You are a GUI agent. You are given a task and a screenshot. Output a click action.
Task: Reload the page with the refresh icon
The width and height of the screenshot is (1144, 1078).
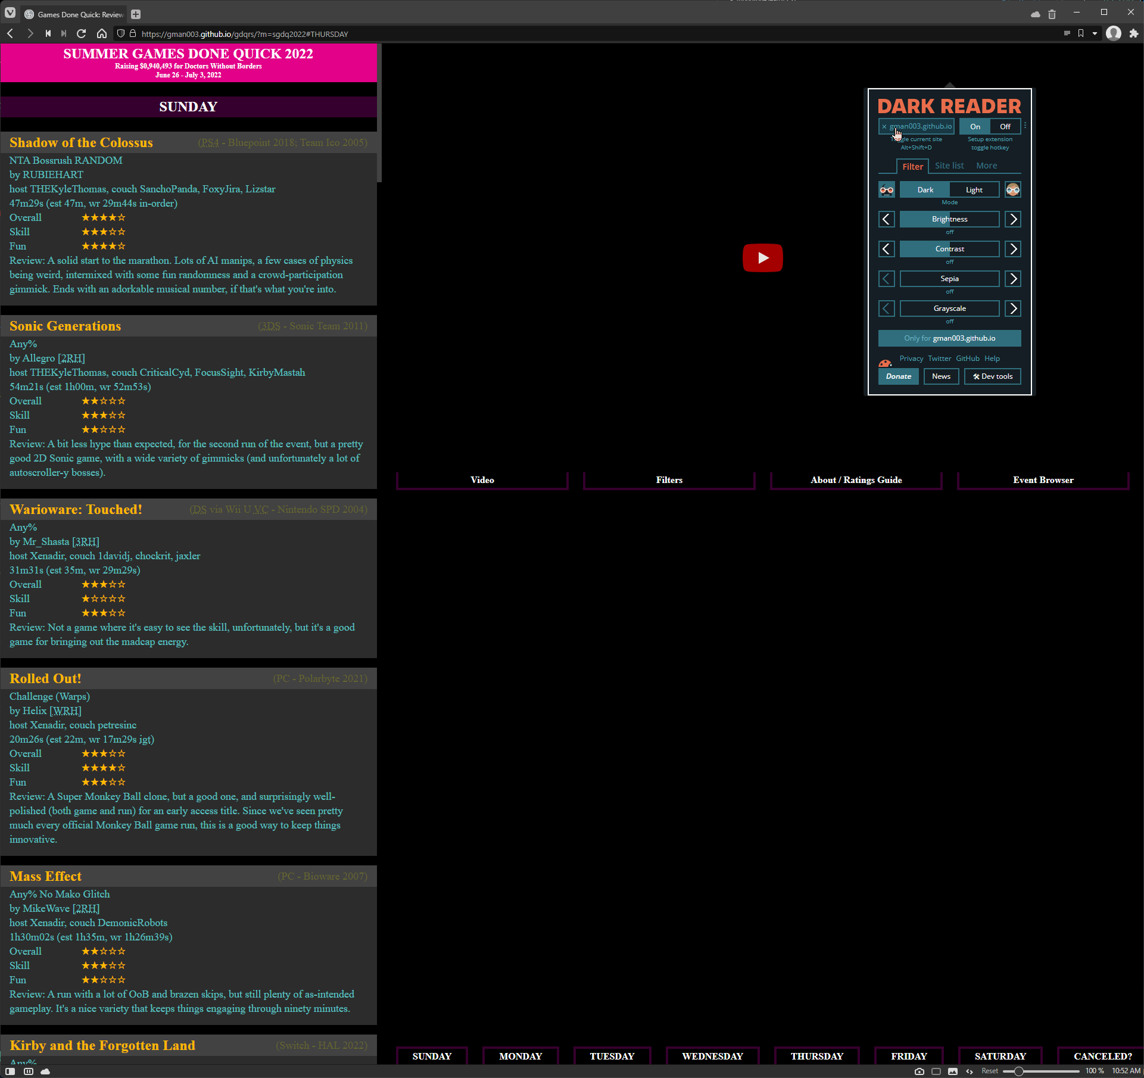click(82, 34)
